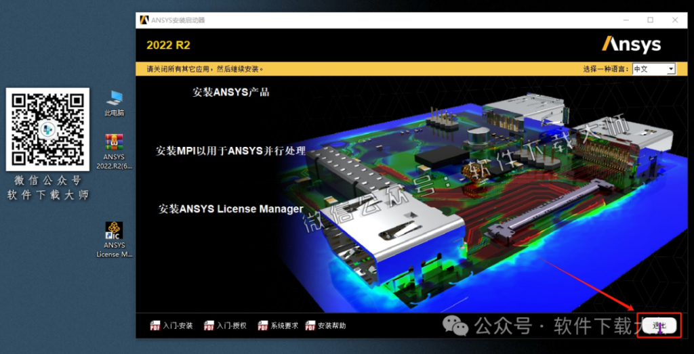The width and height of the screenshot is (694, 354).
Task: Click 请关闭所有其它应用 notice text
Action: (x=206, y=69)
